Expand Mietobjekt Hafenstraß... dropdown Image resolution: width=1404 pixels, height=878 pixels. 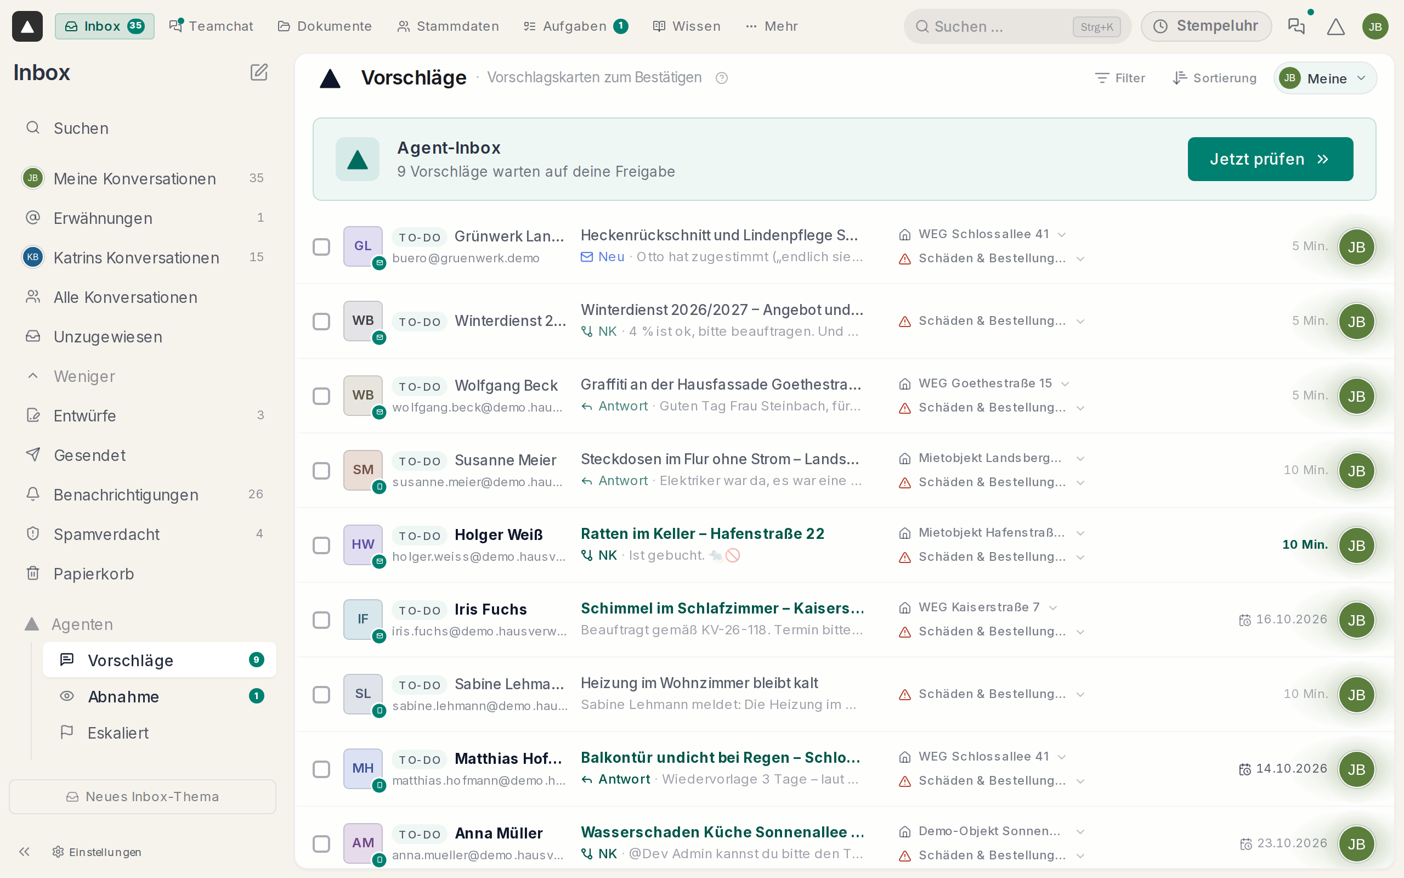coord(1080,533)
